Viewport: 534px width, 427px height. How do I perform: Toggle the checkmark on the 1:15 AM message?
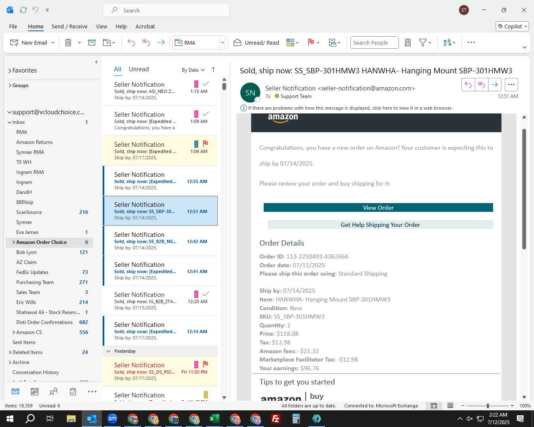point(206,84)
